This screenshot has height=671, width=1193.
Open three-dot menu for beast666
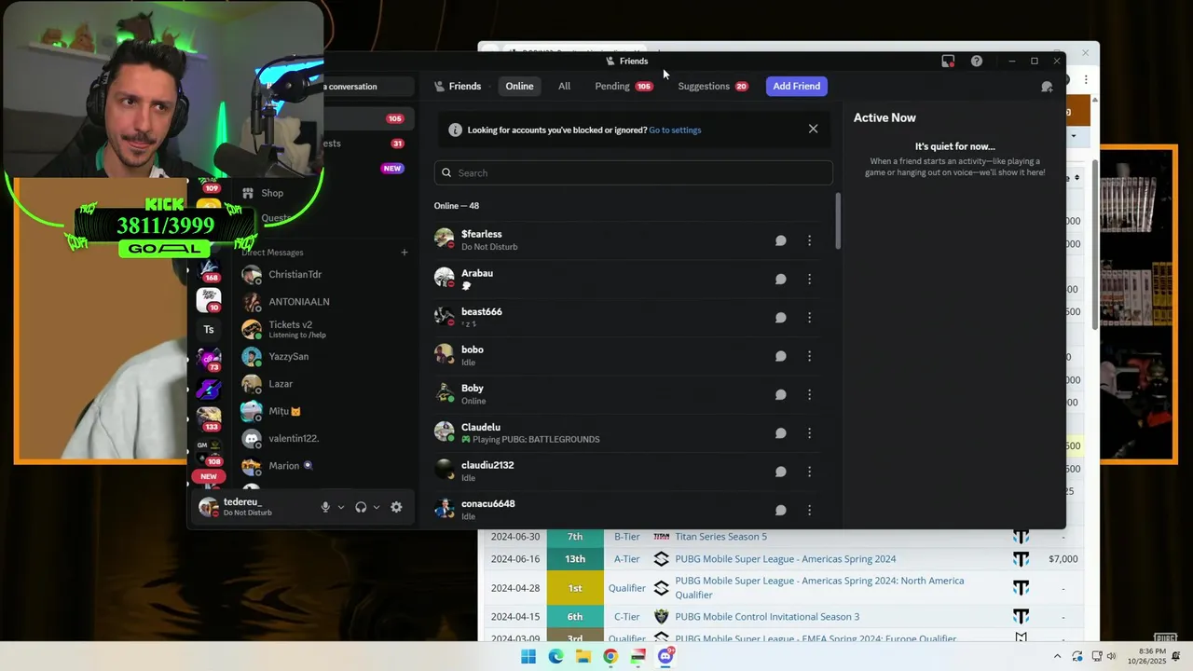click(x=809, y=318)
